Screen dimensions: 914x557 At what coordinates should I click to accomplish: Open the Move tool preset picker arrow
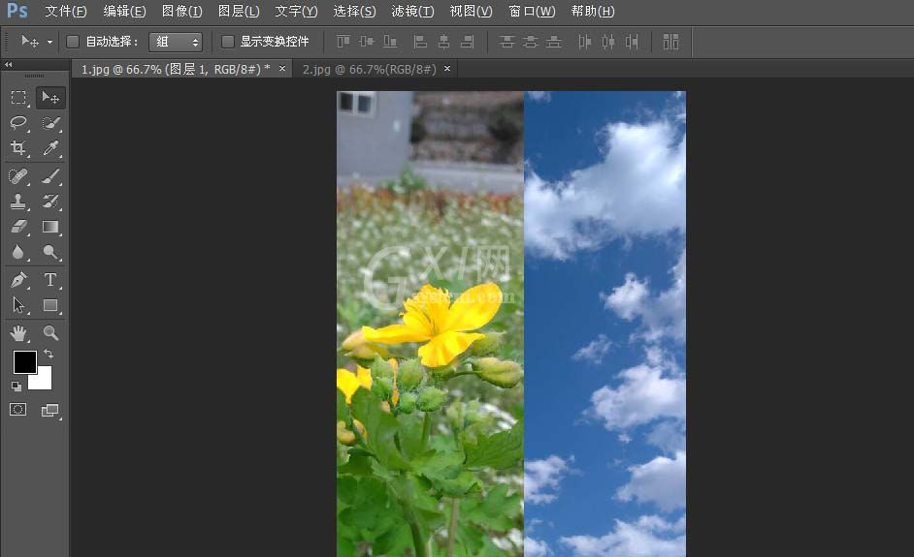click(x=50, y=42)
